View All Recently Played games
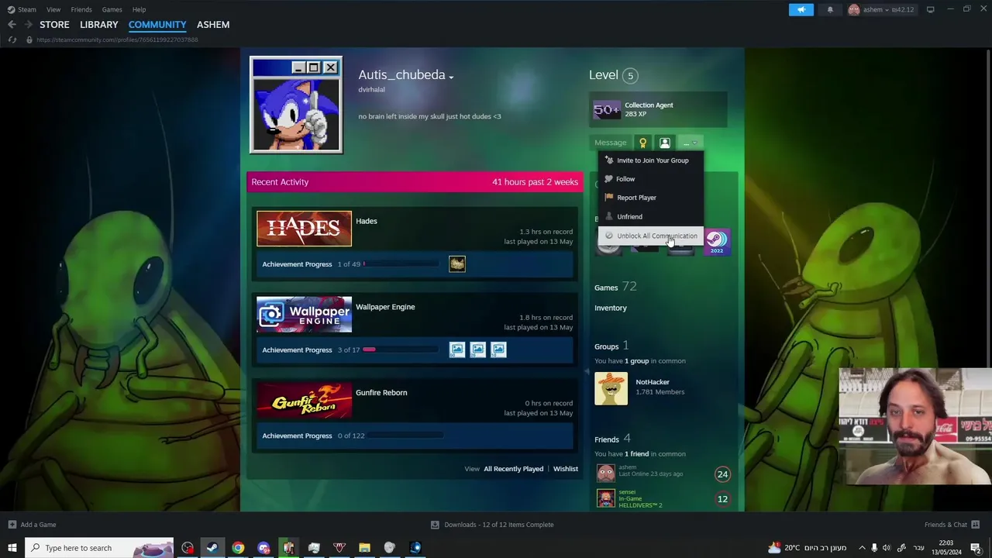The image size is (992, 558). click(x=513, y=469)
